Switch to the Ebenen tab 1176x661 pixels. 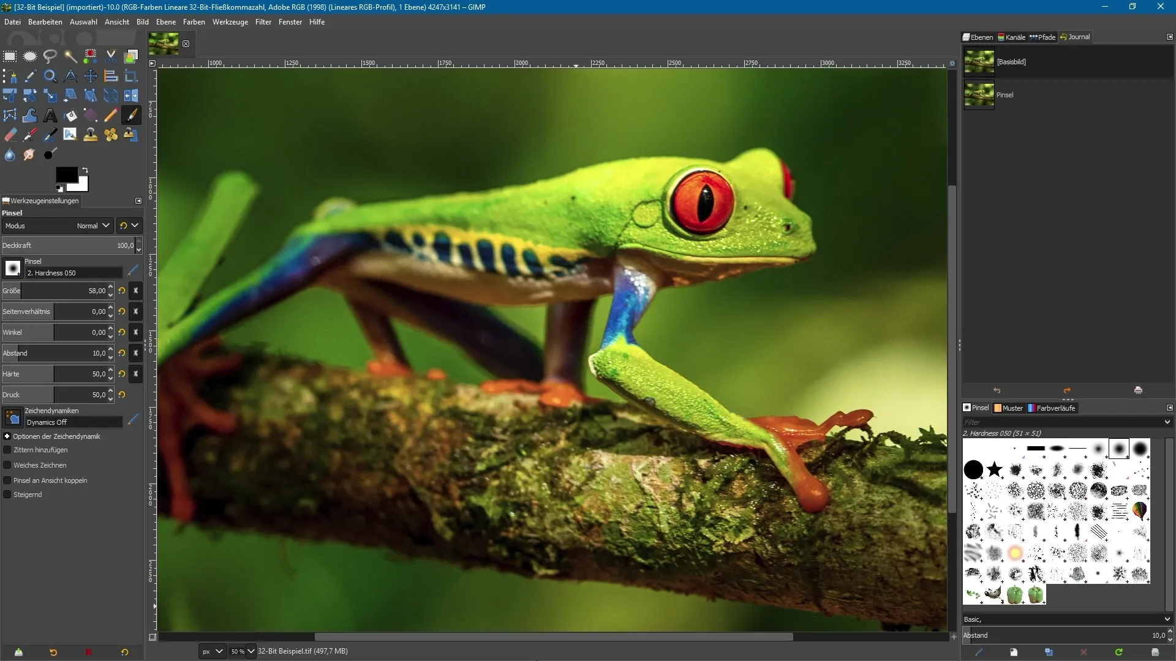[x=978, y=37]
